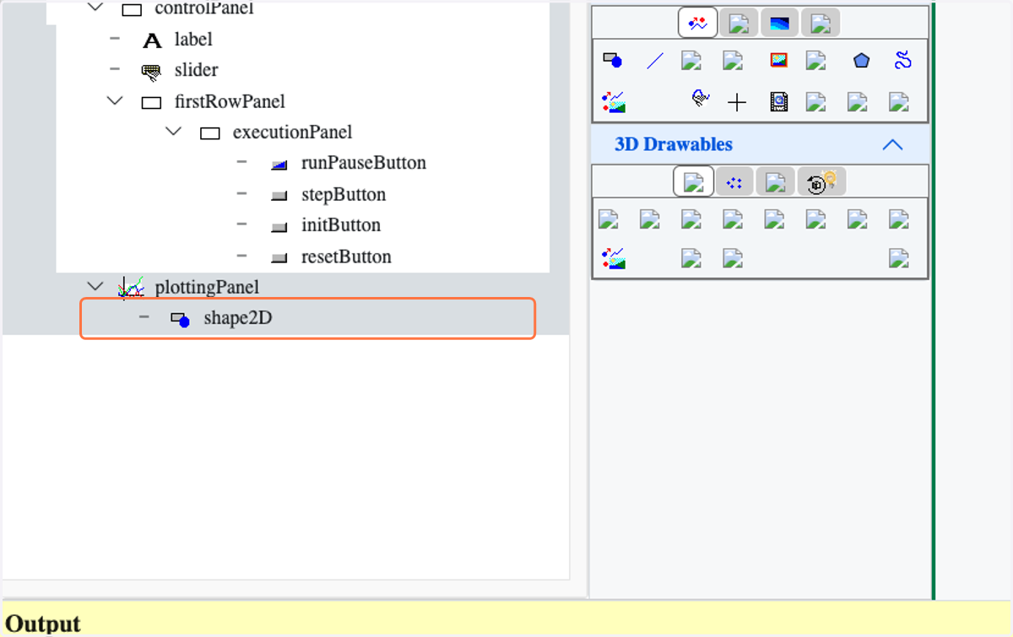Collapse the 3D Drawables section chevron

click(x=893, y=144)
